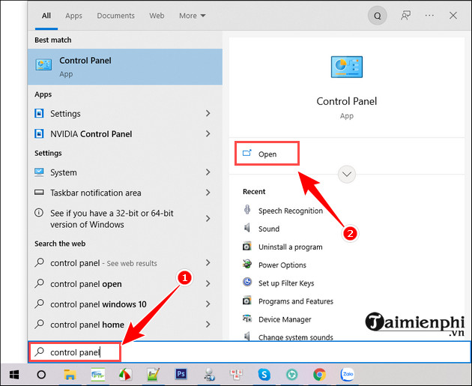This screenshot has height=386, width=472.
Task: Expand 'control panel - See web results' arrow
Action: [x=208, y=263]
